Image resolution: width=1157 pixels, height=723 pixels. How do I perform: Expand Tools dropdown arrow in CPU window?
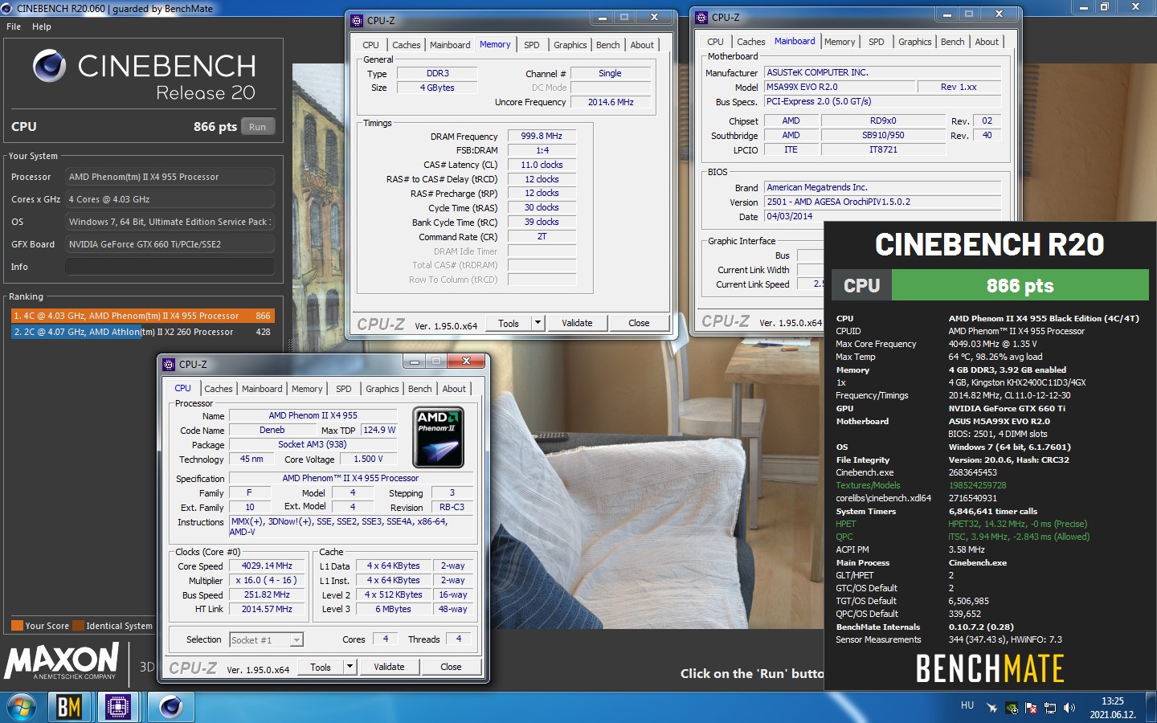[x=350, y=667]
